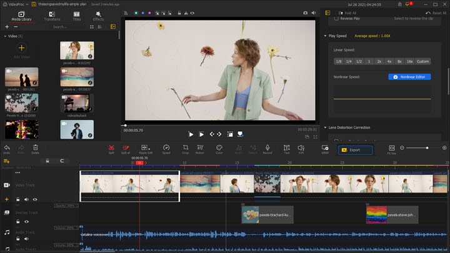The height and width of the screenshot is (253, 450).
Task: Collapse the Play Speed section
Action: point(325,36)
